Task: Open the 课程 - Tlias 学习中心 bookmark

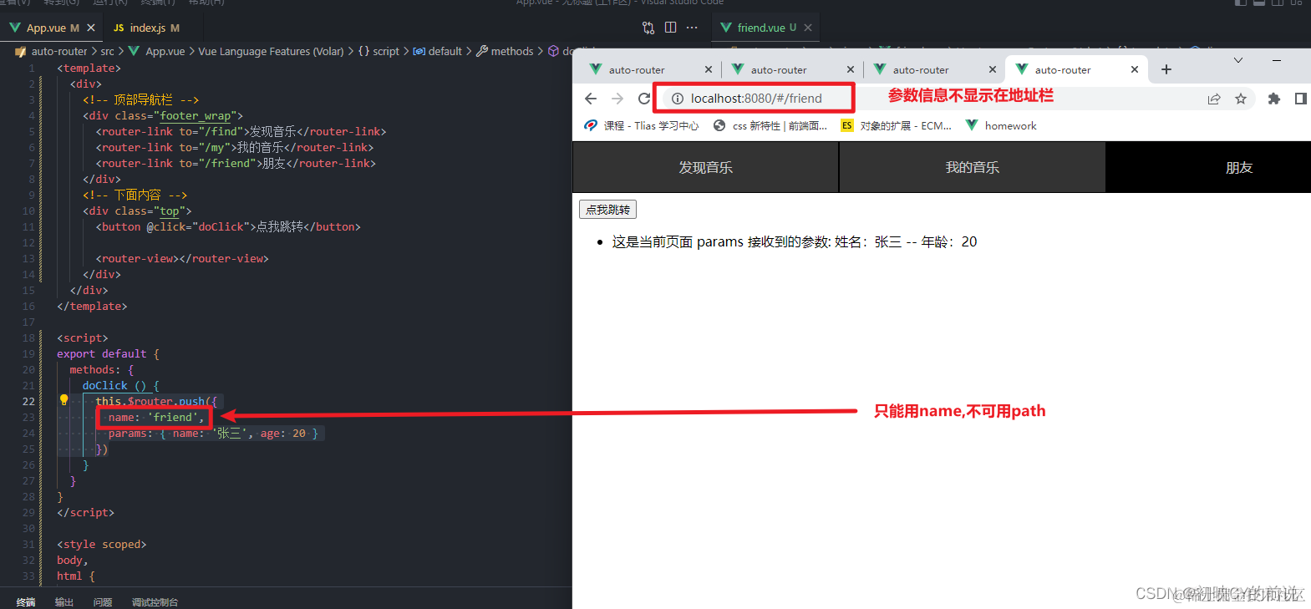Action: pos(642,125)
